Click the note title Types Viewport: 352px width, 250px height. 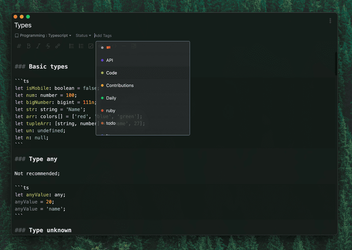(x=23, y=26)
